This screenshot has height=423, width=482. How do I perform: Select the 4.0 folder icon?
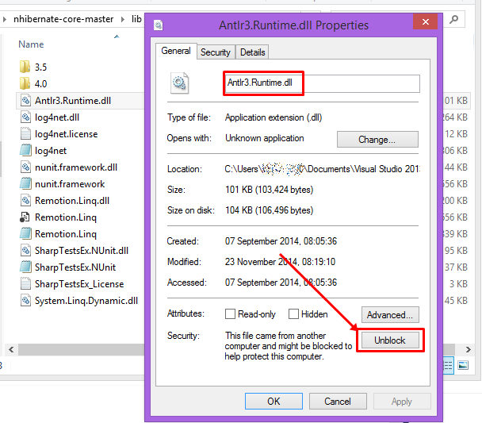point(25,83)
